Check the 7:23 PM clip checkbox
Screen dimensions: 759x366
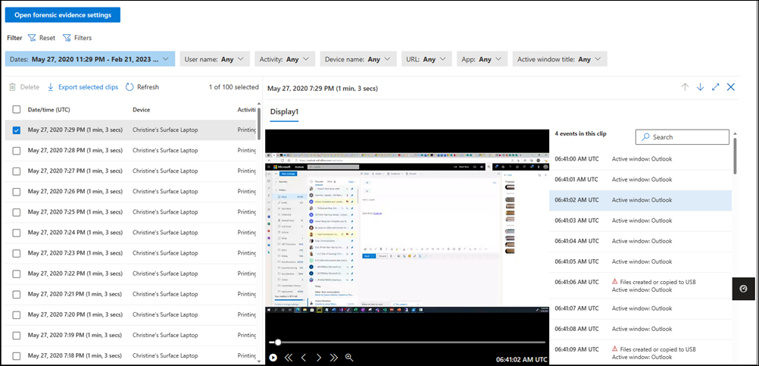coord(17,253)
